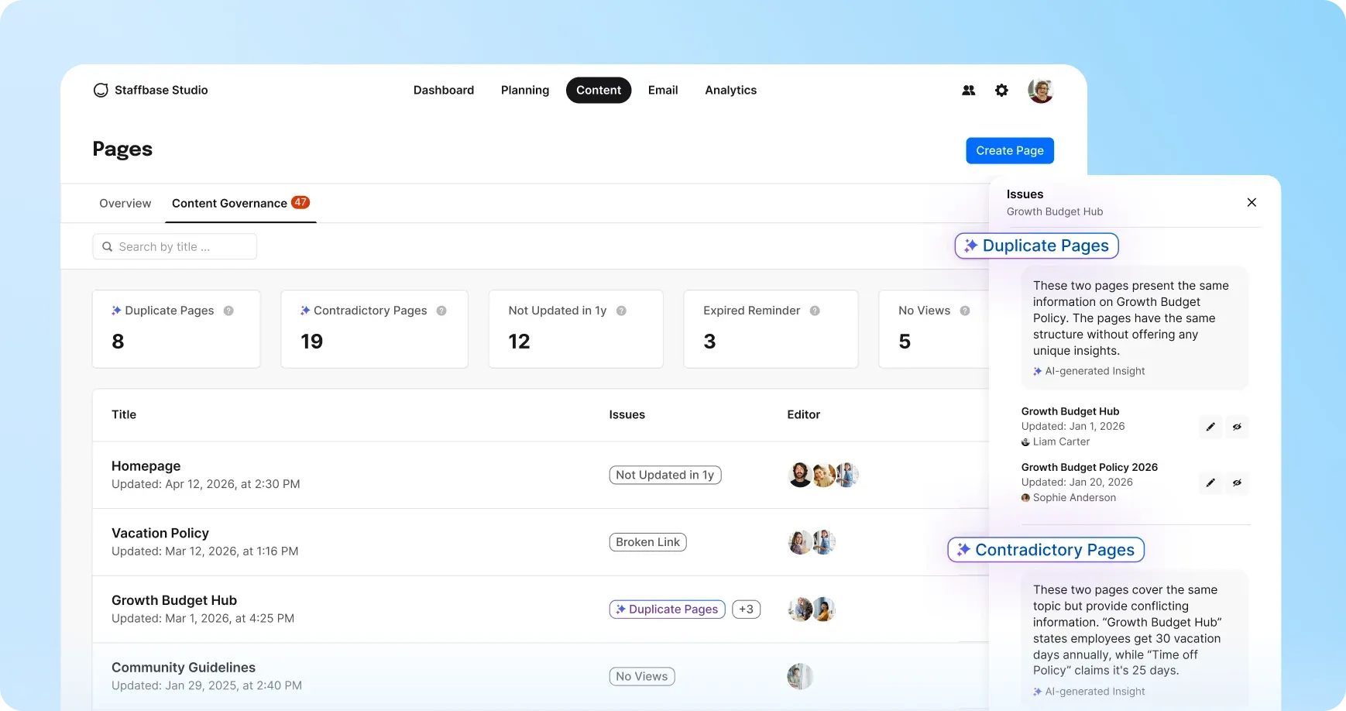
Task: Edit Growth Budget Policy 2026 pencil icon
Action: [x=1210, y=483]
